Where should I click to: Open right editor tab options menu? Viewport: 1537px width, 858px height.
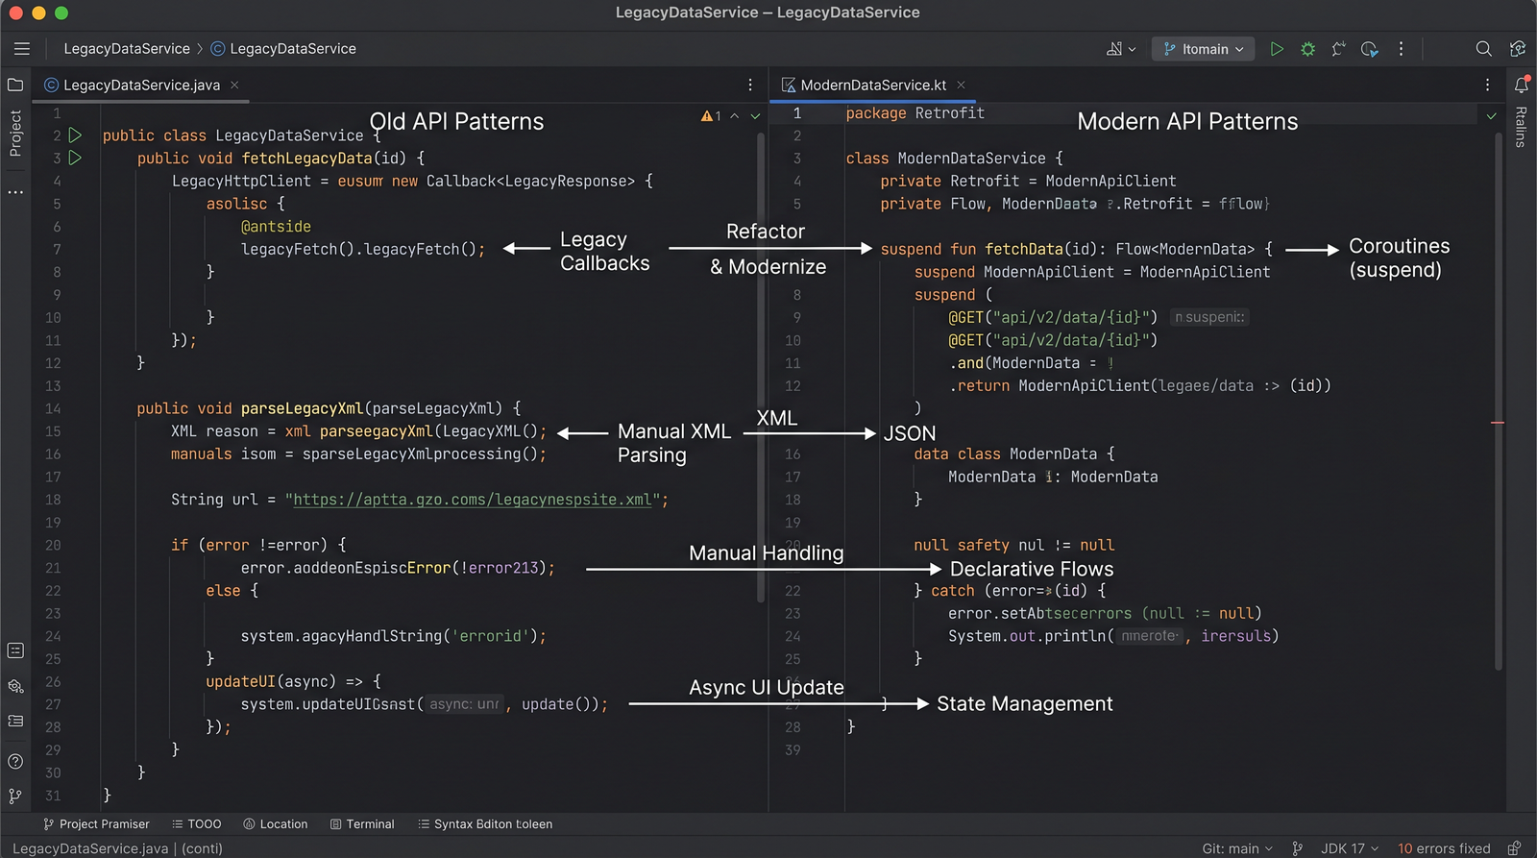[x=1487, y=85]
